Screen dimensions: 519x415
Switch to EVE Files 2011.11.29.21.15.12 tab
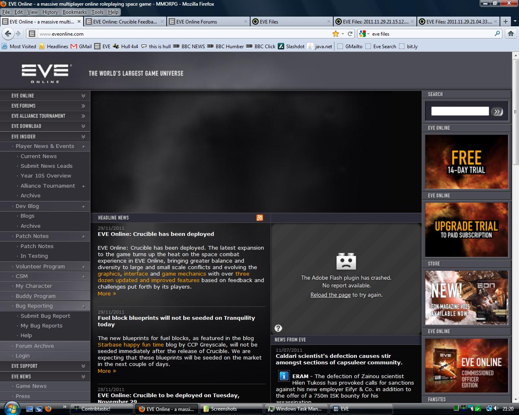point(375,21)
